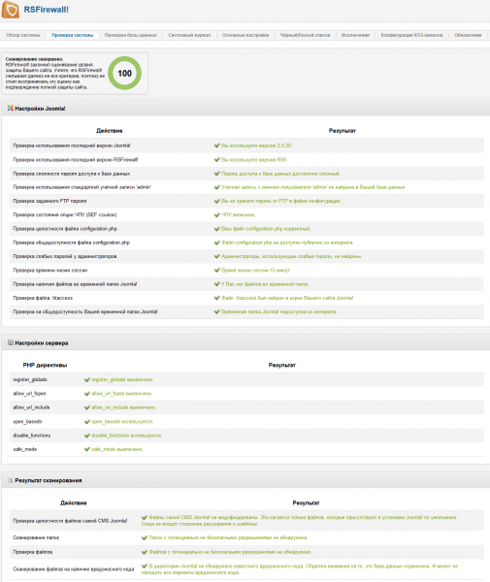Go to Основные настройки tab
This screenshot has width=490, height=582.
(x=245, y=35)
